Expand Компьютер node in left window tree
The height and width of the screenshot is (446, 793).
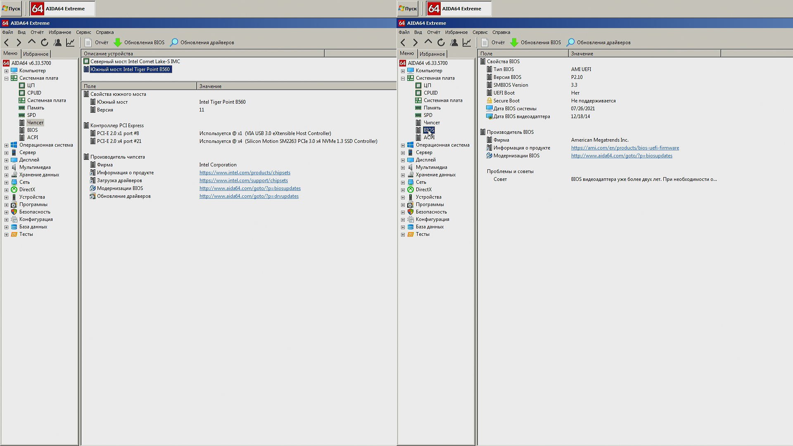pyautogui.click(x=6, y=71)
